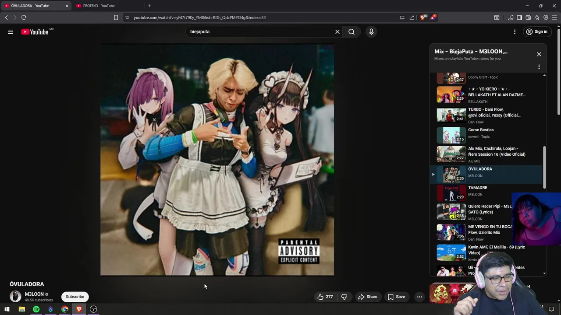Clear the search box with the X
561x315 pixels.
[337, 31]
